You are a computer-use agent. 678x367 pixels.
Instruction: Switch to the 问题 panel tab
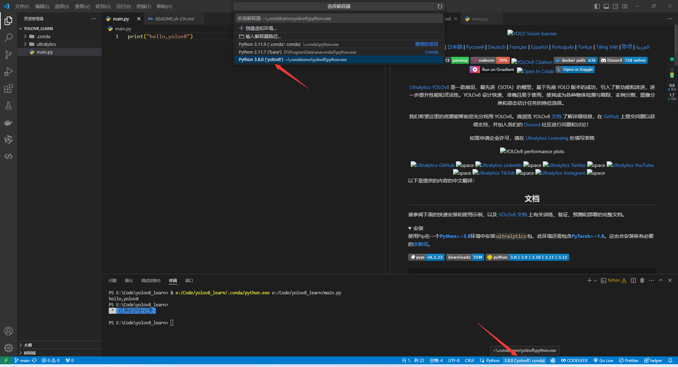pyautogui.click(x=113, y=281)
